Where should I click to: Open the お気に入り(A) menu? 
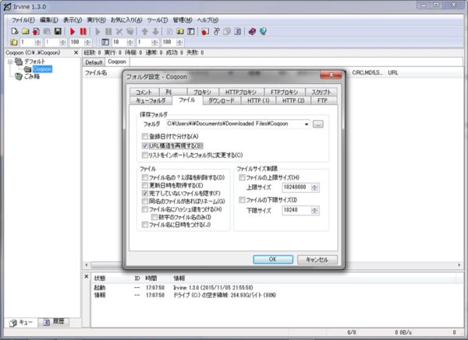(126, 20)
